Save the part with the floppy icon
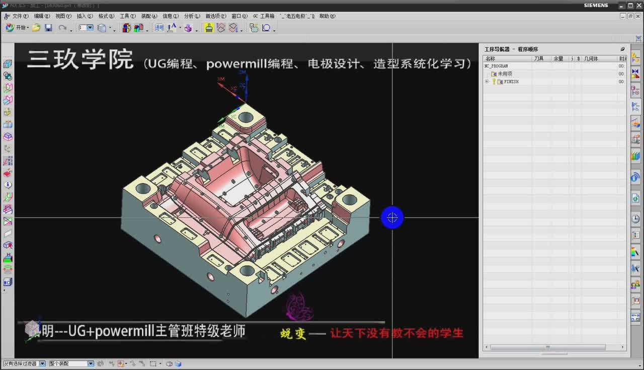The width and height of the screenshot is (644, 370). click(48, 28)
